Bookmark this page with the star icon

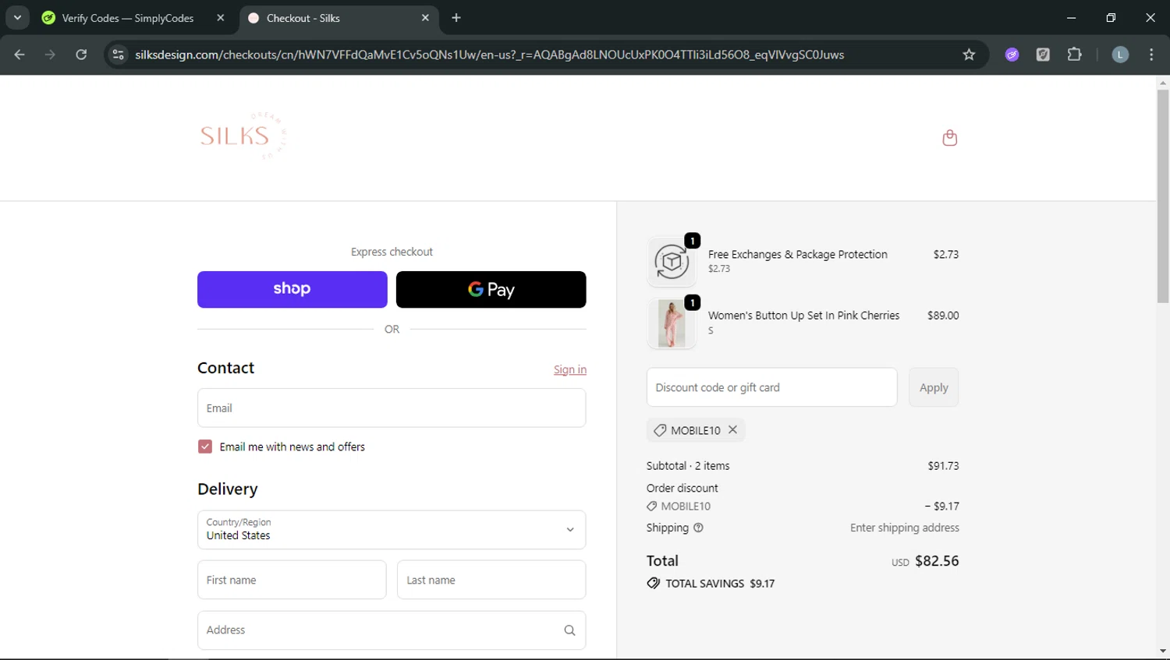click(969, 55)
